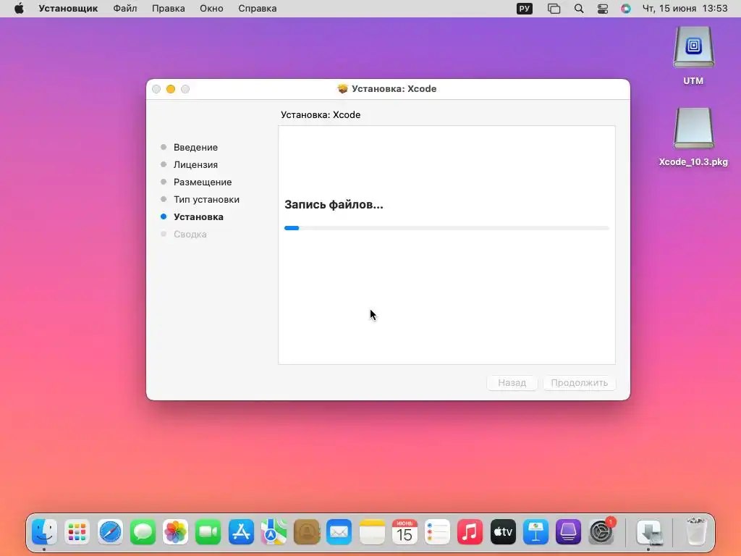The image size is (741, 556).
Task: Open Finder from the Dock
Action: tap(45, 532)
